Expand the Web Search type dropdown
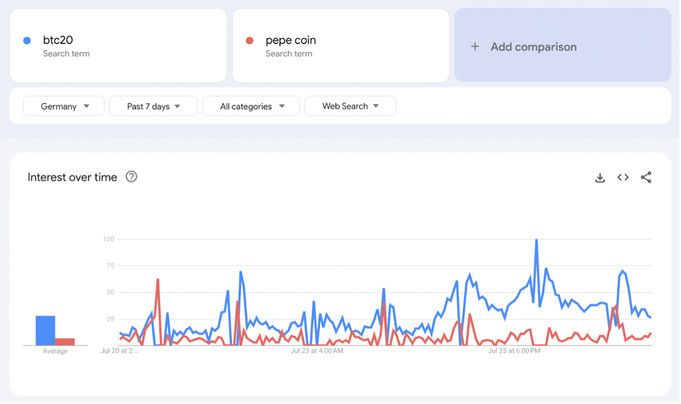 [350, 106]
